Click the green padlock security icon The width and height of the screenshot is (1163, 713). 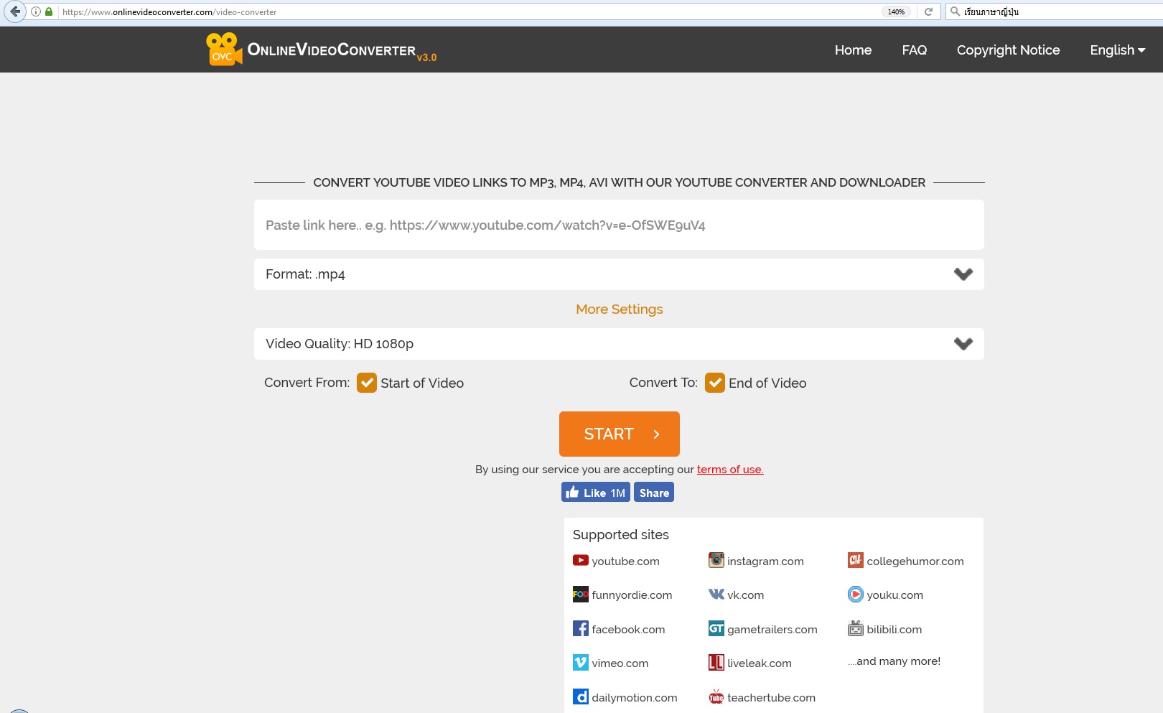(x=49, y=11)
